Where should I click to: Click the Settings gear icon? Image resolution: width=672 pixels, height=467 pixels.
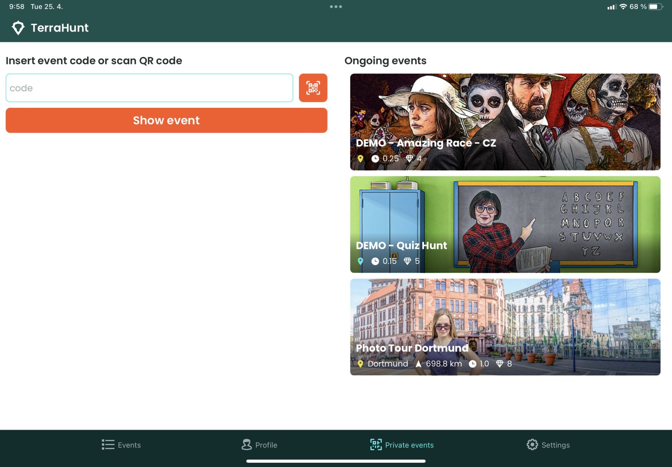point(532,445)
